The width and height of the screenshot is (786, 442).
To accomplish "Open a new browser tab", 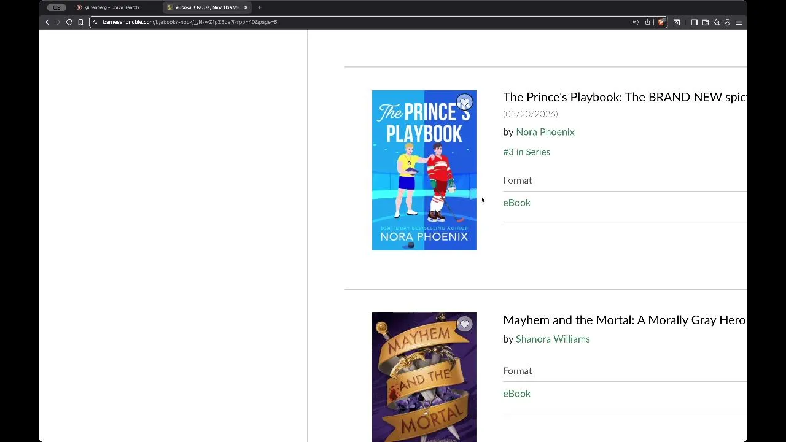I will (259, 7).
